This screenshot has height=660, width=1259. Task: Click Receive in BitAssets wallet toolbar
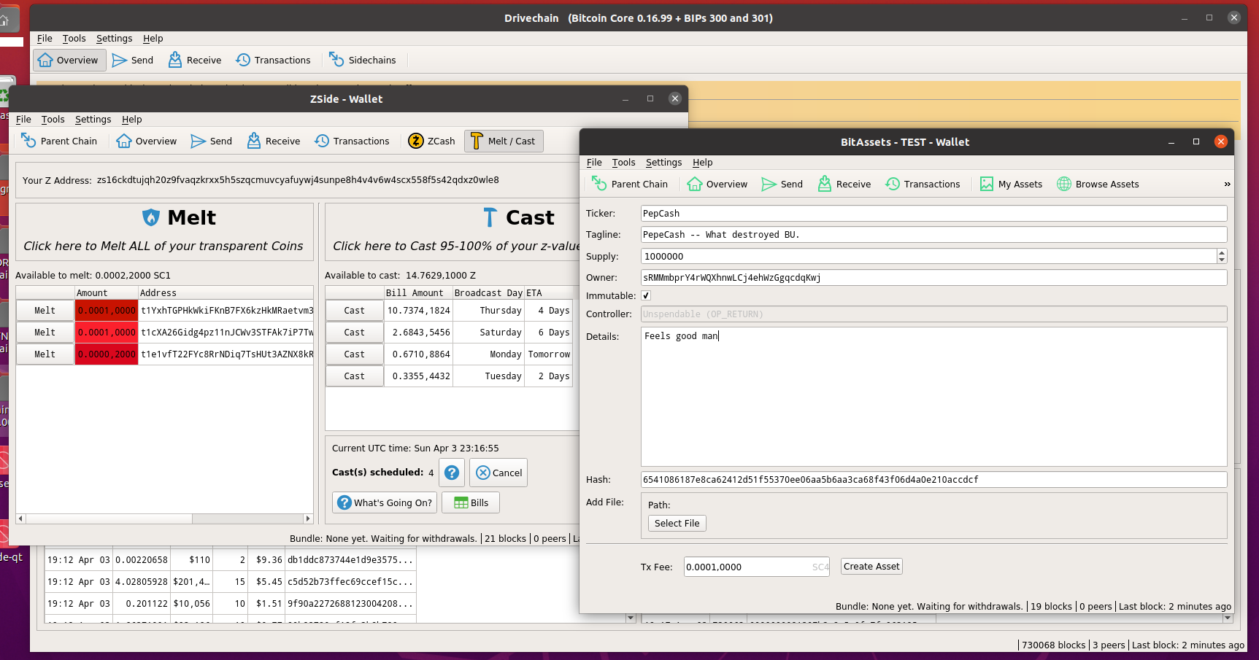pyautogui.click(x=844, y=184)
